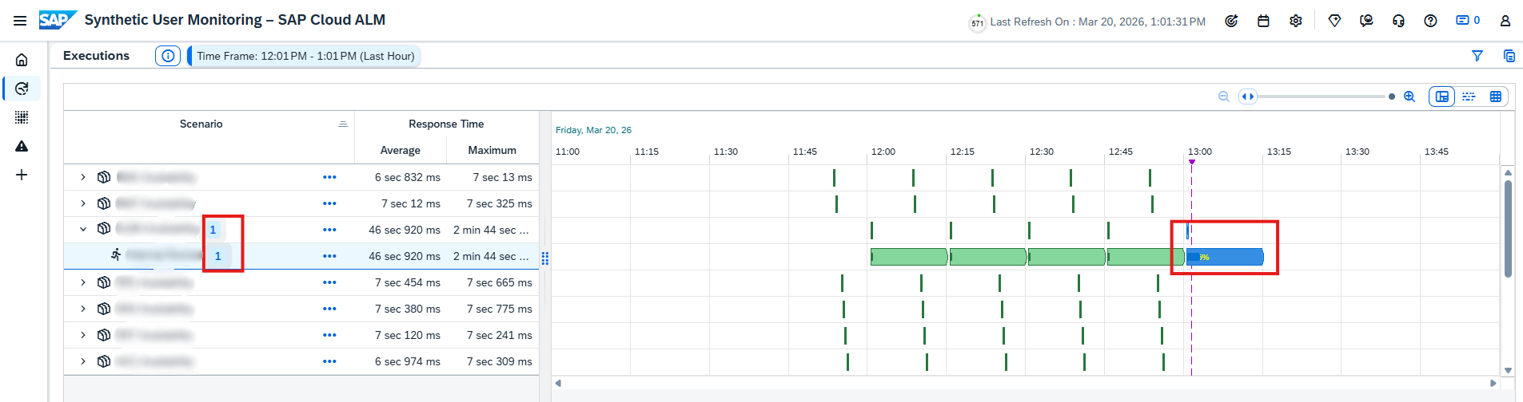Click the help question mark icon
The width and height of the screenshot is (1523, 402).
pos(1430,22)
